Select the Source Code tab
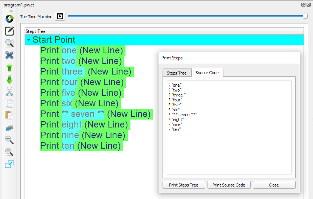This screenshot has height=199, width=313. 207,72
